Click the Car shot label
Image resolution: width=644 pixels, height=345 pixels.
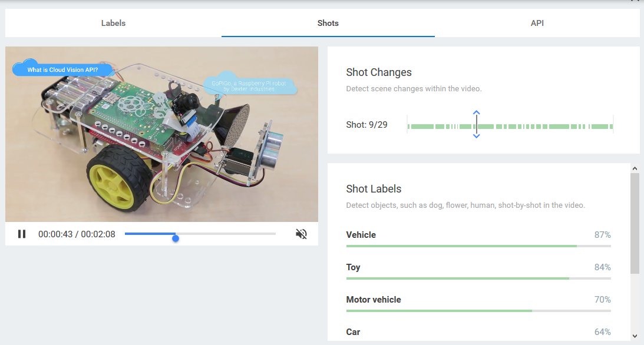pos(353,331)
